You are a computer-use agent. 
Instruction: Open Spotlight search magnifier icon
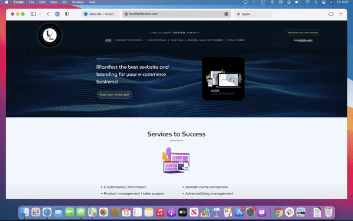316,2
